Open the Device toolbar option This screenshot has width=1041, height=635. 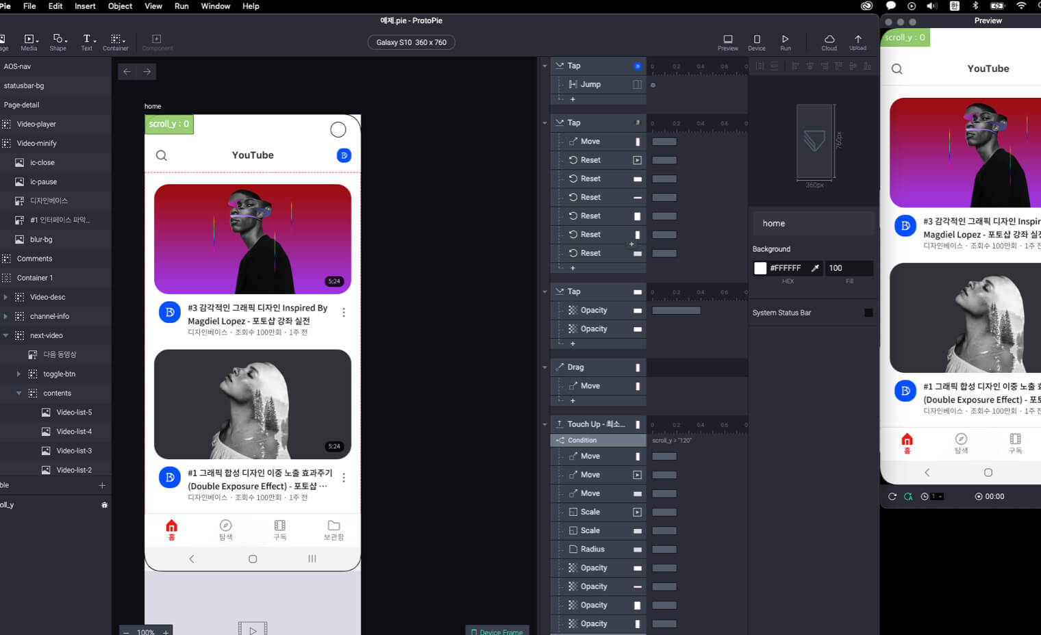point(757,42)
